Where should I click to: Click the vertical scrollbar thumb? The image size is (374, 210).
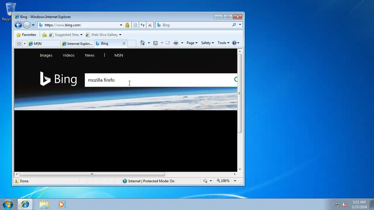[x=240, y=93]
